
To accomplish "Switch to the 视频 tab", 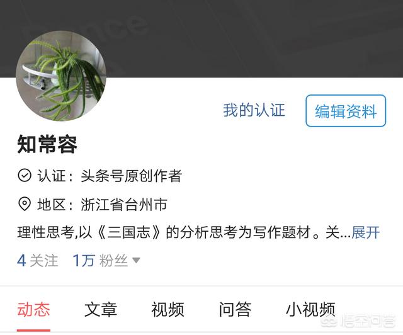I will pos(167,309).
